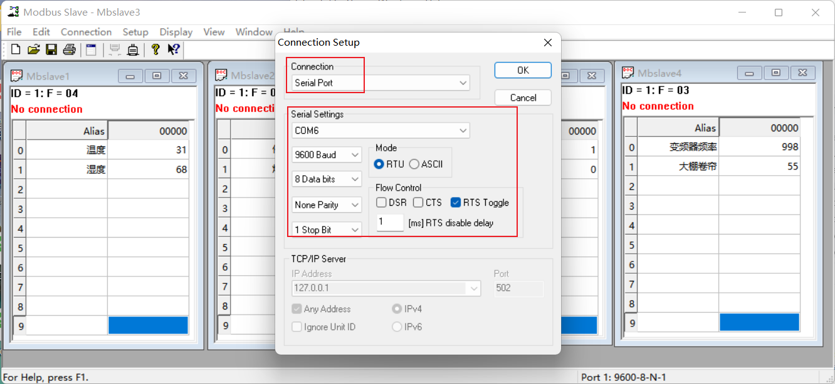
Task: Click the value 68 cell in Mbslave1
Action: [x=148, y=169]
